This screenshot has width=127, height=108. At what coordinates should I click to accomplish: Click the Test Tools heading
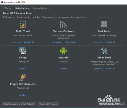(x=104, y=31)
